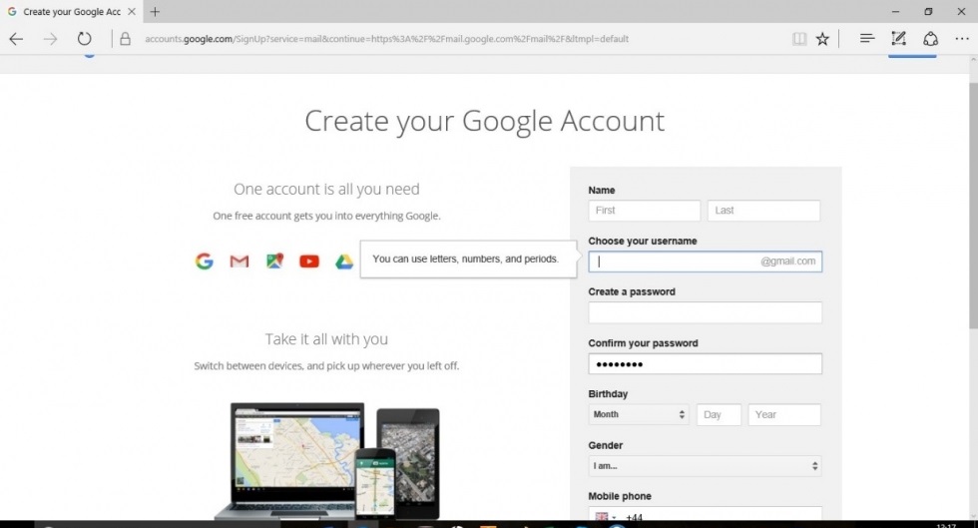
Task: Open a new tab with plus button
Action: (x=155, y=11)
